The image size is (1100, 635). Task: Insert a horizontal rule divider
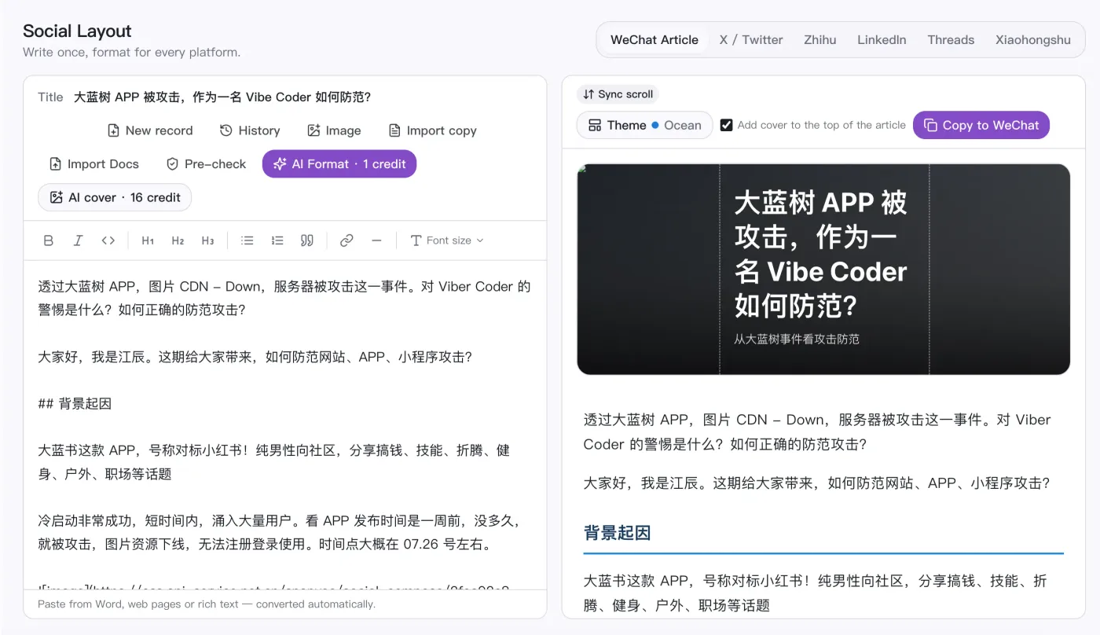click(x=376, y=240)
